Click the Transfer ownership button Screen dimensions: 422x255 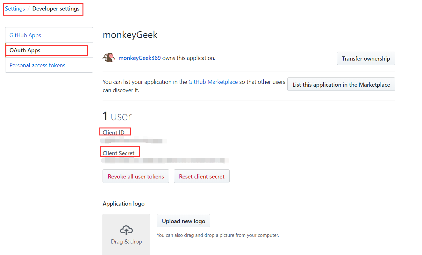tap(366, 58)
